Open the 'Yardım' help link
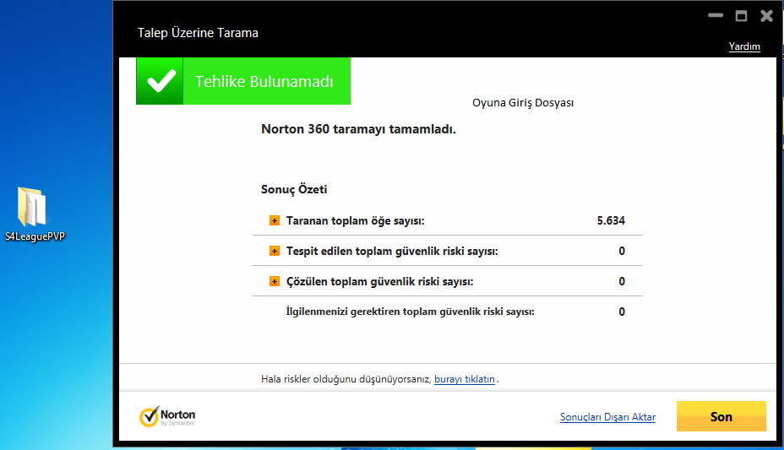The width and height of the screenshot is (784, 450). pyautogui.click(x=744, y=46)
